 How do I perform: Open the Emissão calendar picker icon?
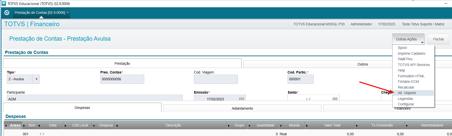241,99
